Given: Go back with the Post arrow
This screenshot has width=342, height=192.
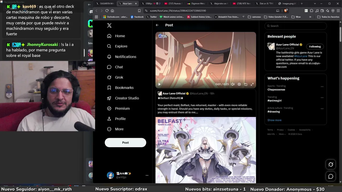Looking at the screenshot, I should (157, 25).
